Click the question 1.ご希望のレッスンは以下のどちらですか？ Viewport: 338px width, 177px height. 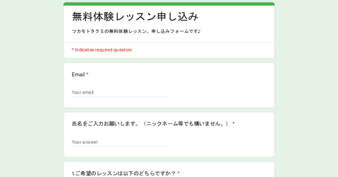point(124,173)
